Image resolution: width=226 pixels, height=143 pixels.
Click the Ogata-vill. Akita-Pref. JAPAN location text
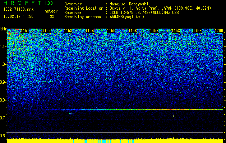(160, 8)
